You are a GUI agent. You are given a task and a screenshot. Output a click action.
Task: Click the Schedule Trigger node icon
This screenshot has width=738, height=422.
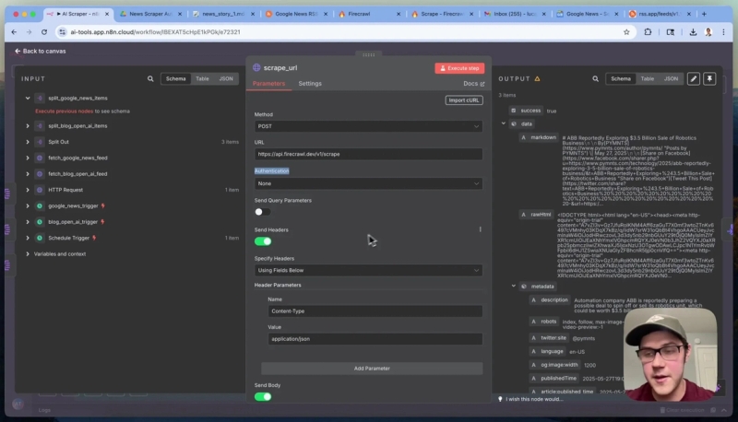tap(40, 238)
